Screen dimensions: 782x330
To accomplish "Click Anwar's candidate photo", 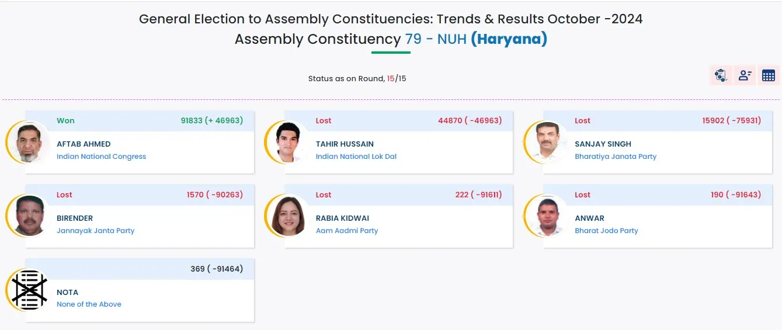I will pos(547,216).
